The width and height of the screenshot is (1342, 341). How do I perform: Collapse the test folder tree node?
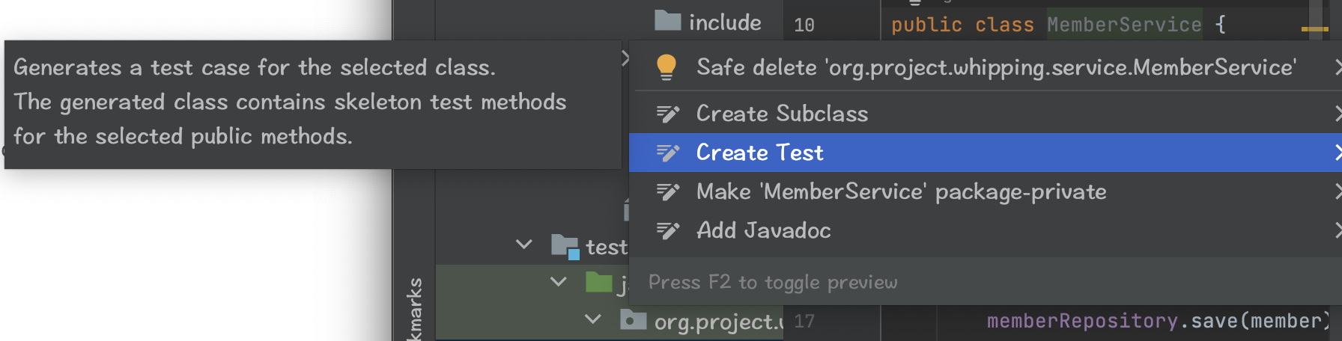click(x=524, y=245)
